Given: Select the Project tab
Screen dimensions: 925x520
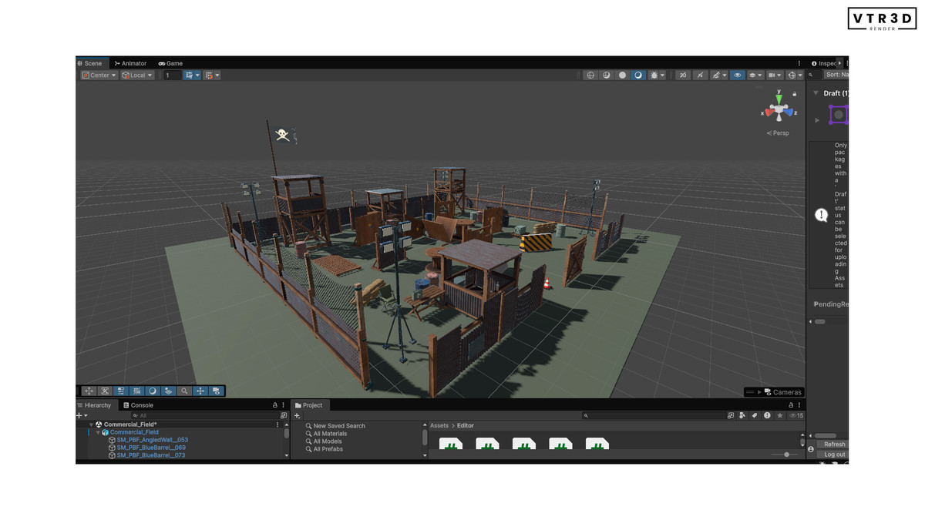Looking at the screenshot, I should click(x=308, y=405).
